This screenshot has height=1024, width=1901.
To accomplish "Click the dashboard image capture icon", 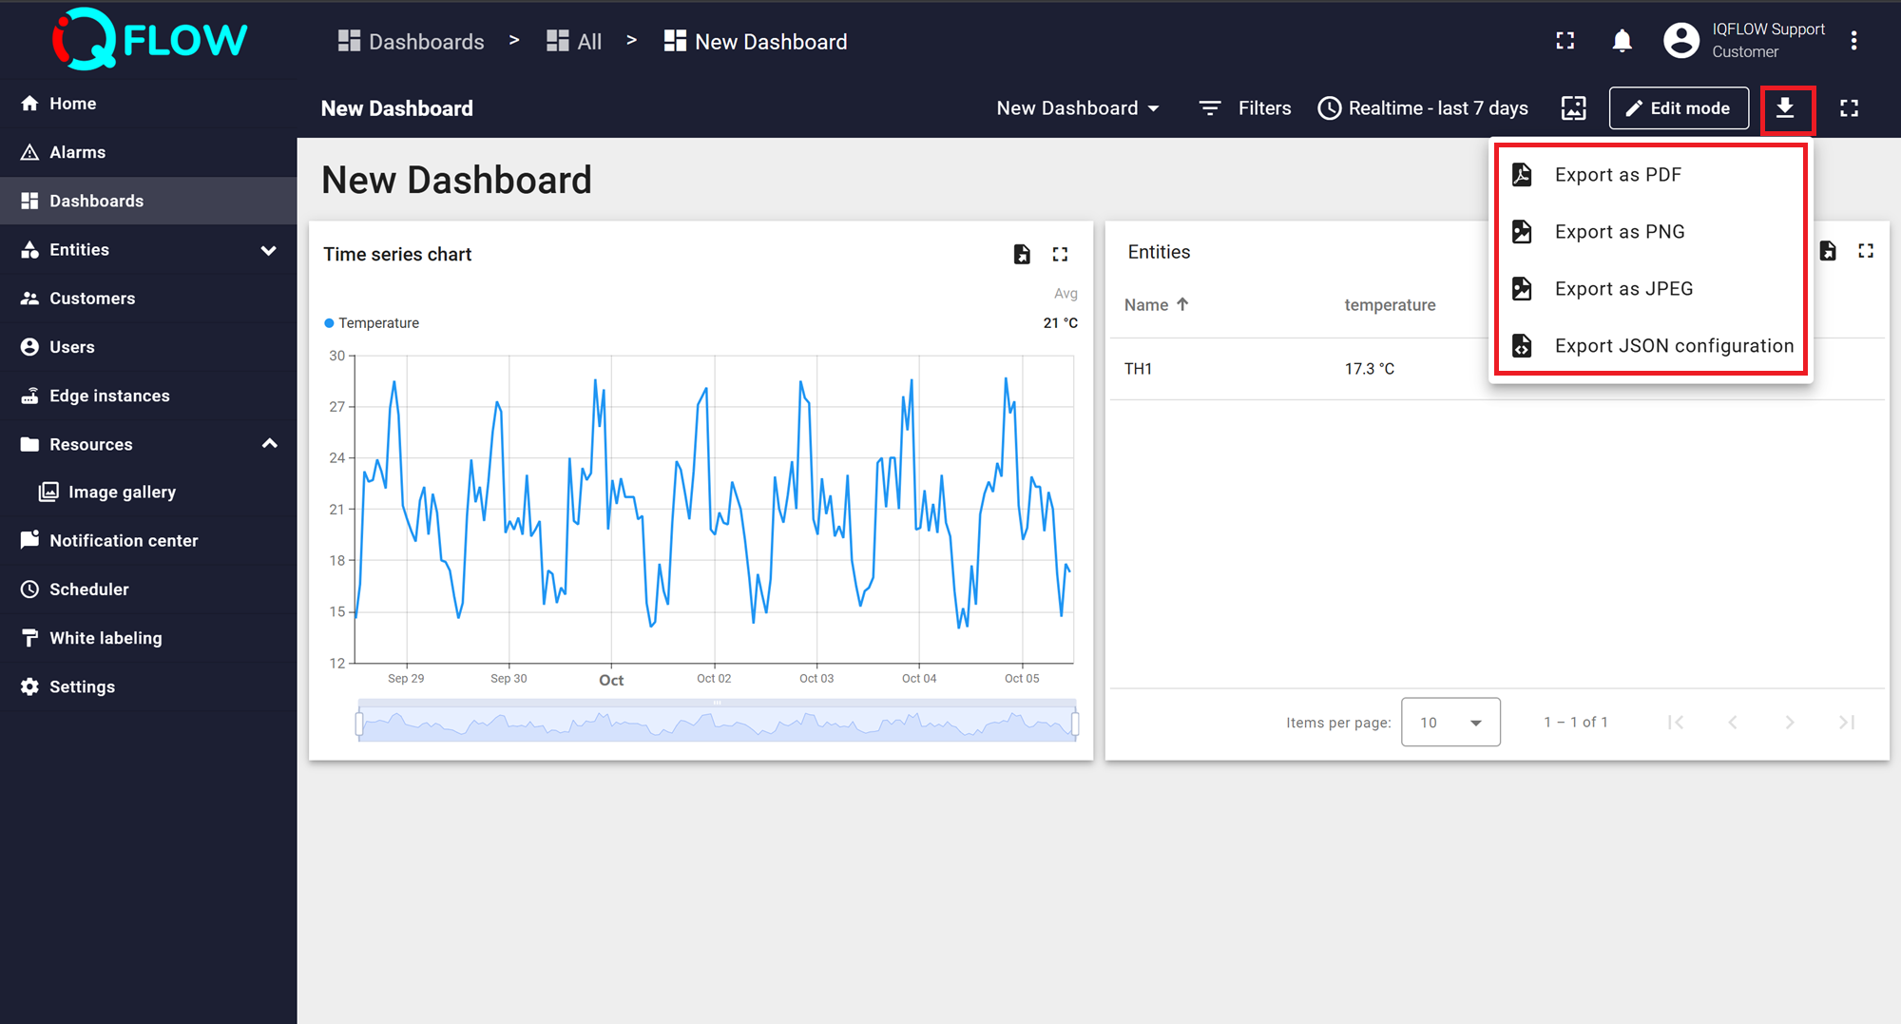I will (x=1573, y=108).
